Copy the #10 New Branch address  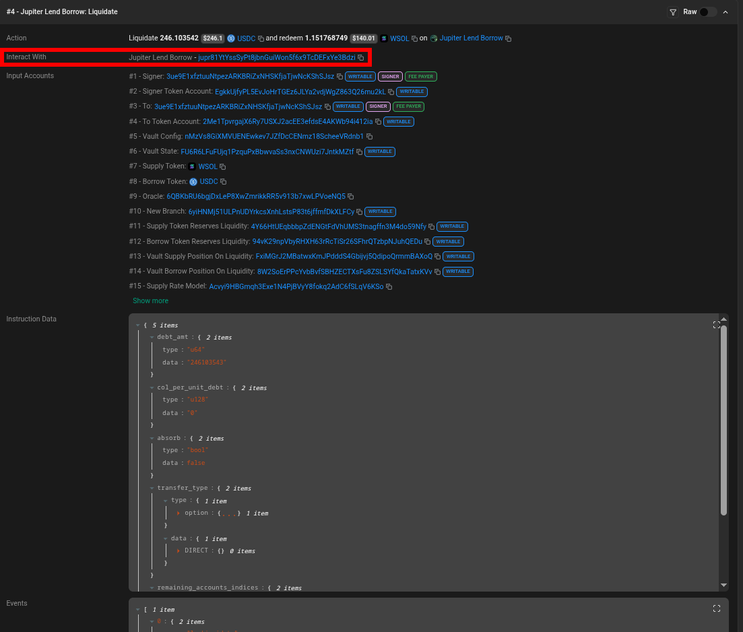click(359, 212)
